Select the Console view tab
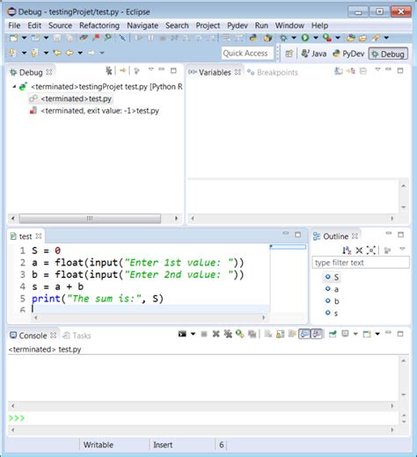The image size is (417, 457). pos(33,336)
